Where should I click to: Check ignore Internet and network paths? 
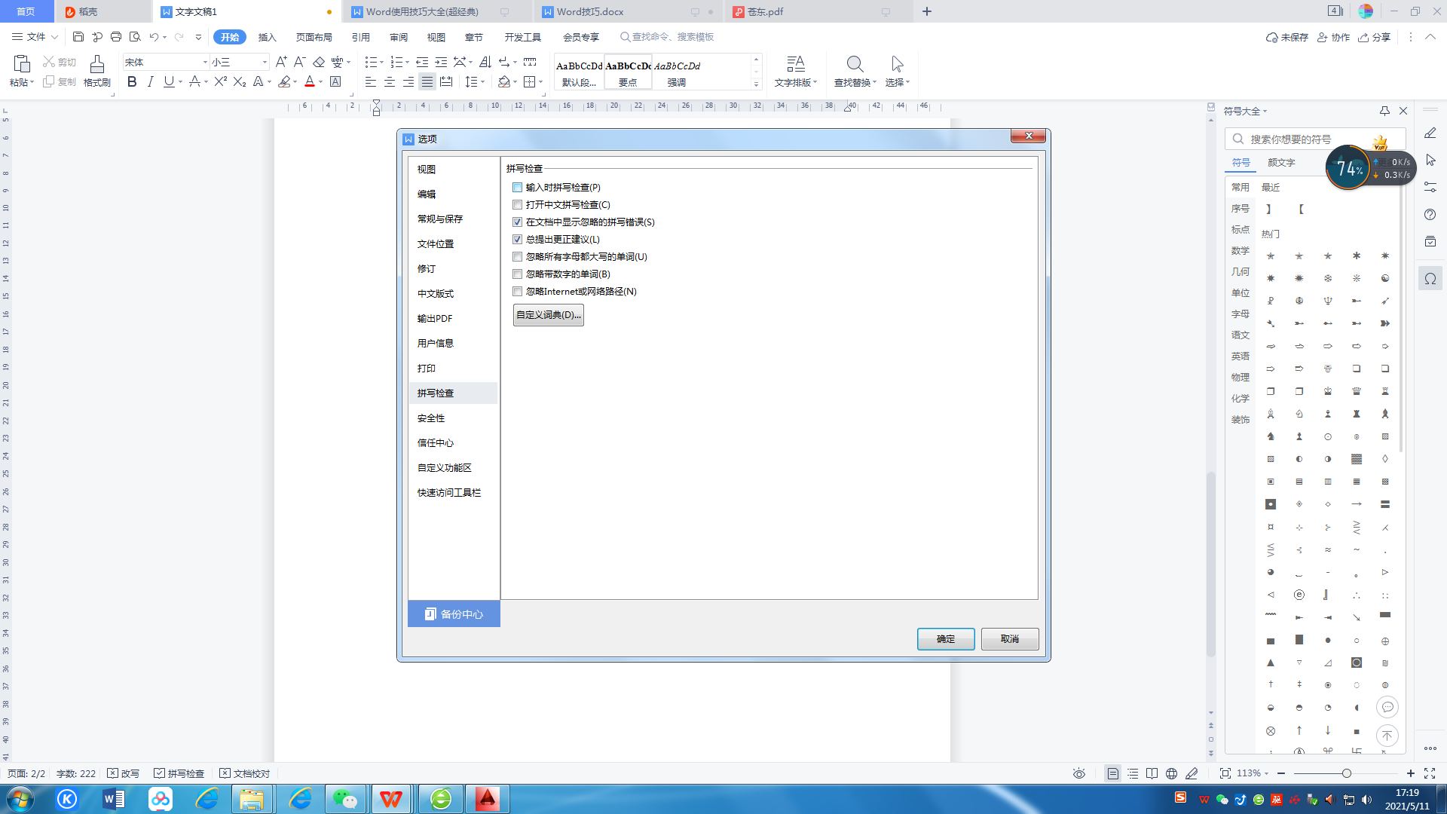tap(517, 292)
